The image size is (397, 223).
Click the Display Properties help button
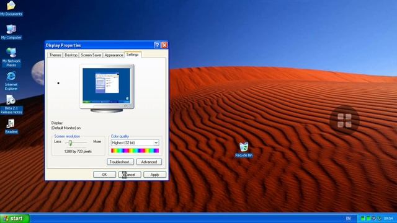pos(157,45)
